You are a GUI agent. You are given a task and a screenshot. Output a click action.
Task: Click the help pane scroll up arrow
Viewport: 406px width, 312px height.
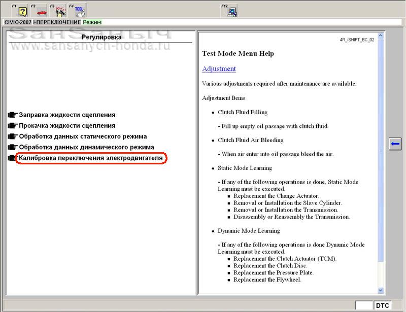[380, 36]
